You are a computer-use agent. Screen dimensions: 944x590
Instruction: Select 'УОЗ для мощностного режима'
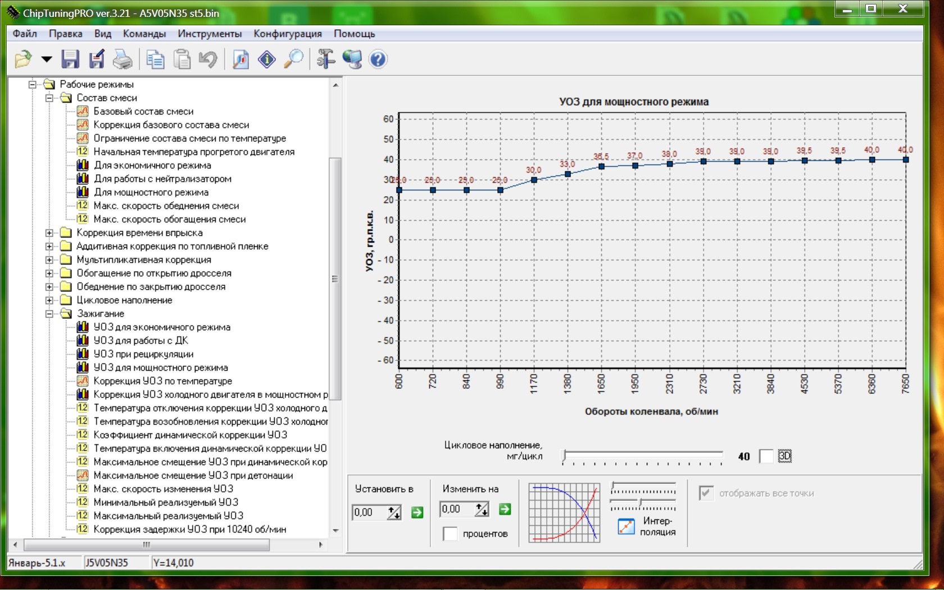161,367
